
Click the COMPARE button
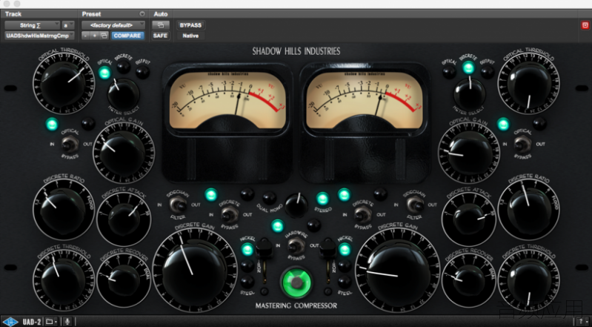click(x=127, y=36)
